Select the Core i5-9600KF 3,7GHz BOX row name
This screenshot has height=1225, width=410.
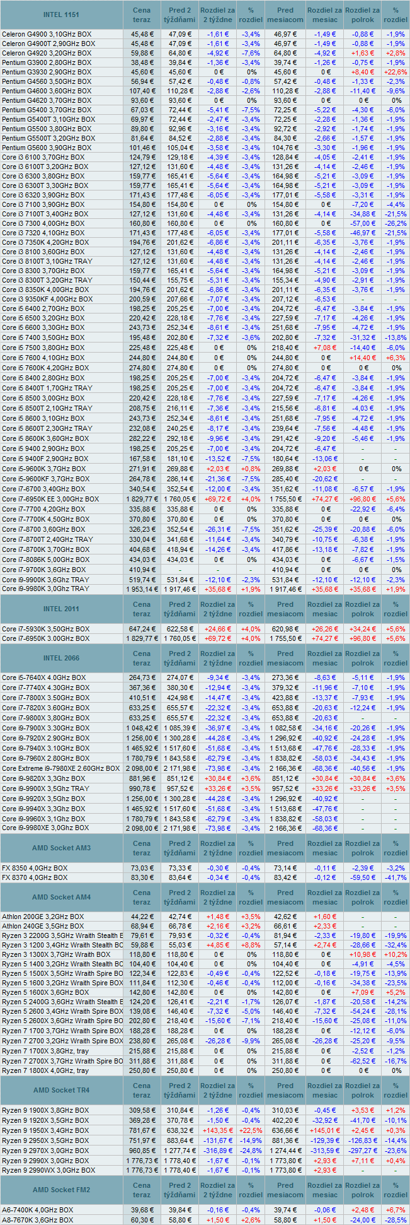46,479
